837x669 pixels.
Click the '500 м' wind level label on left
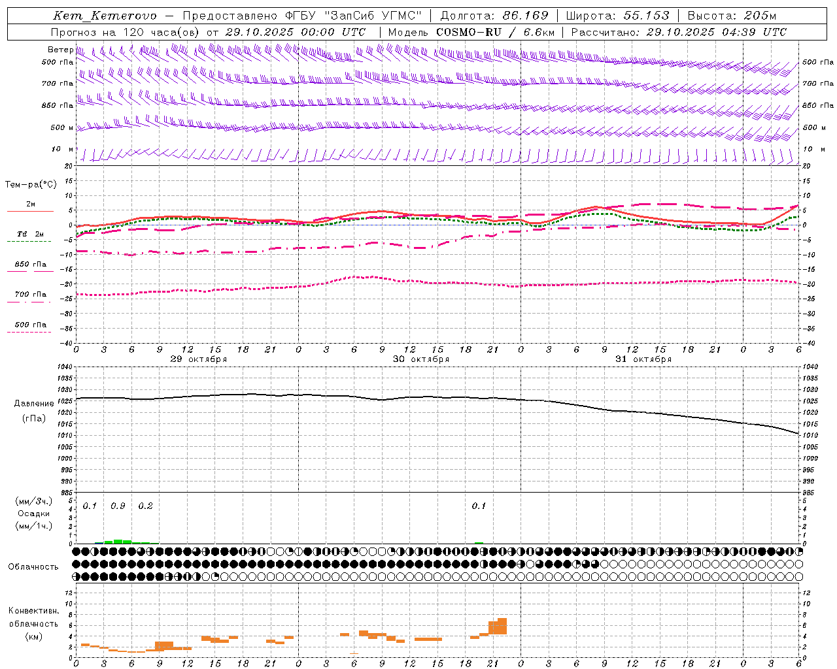(63, 127)
